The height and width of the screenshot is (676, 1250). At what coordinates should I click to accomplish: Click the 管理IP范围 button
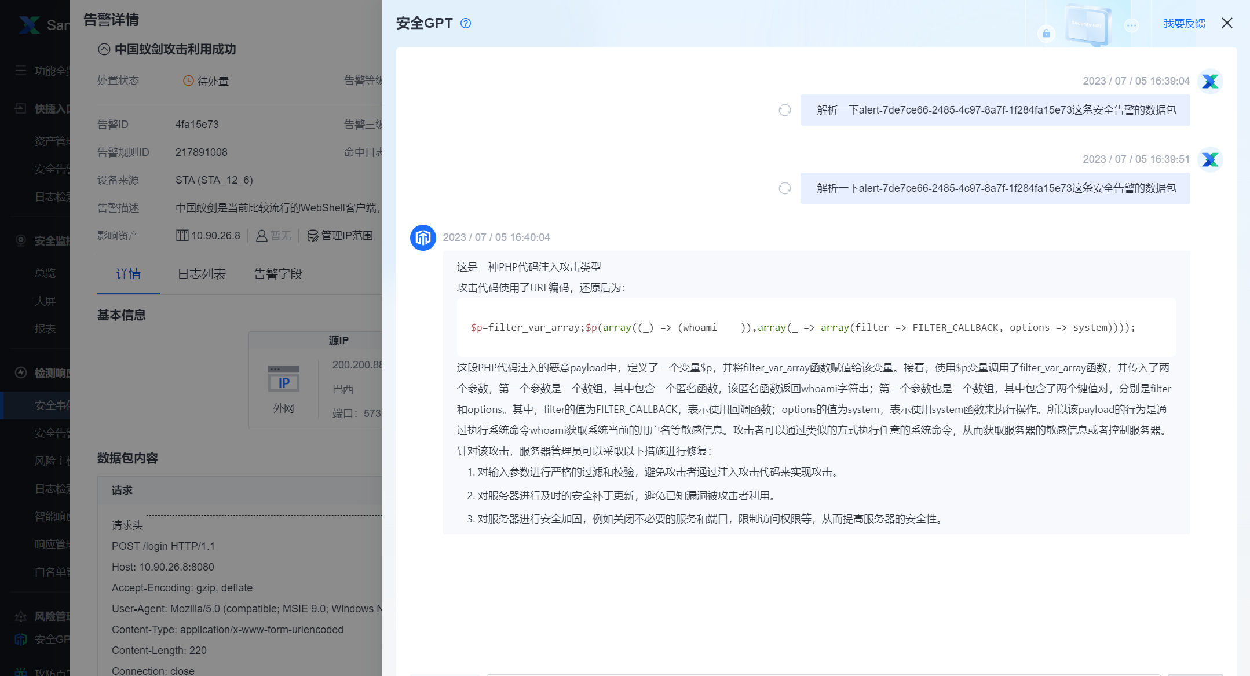pyautogui.click(x=341, y=235)
